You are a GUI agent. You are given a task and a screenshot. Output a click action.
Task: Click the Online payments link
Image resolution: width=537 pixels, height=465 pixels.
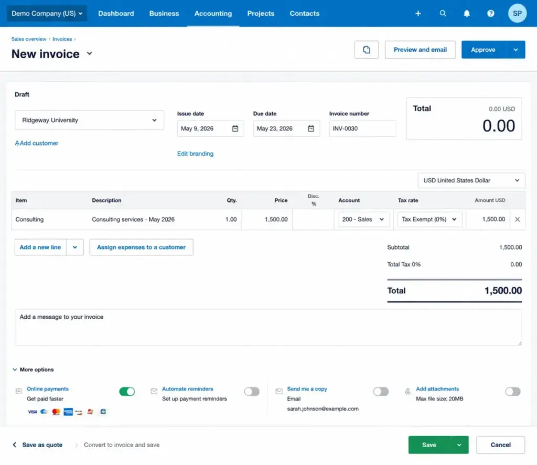pyautogui.click(x=48, y=389)
